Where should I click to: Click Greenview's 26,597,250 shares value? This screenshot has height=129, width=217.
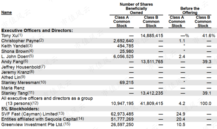tap(122, 124)
